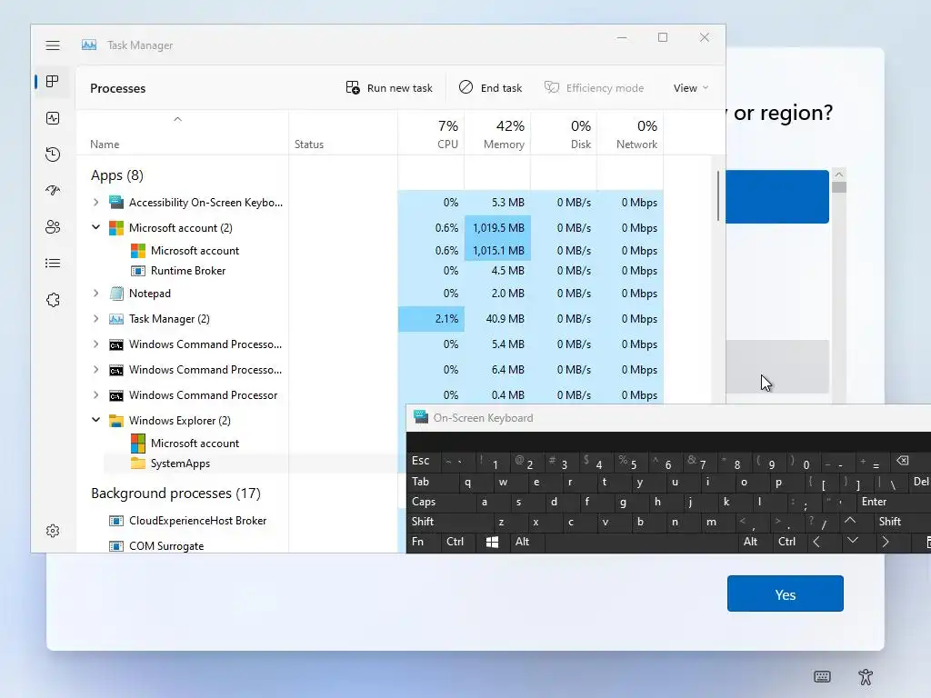This screenshot has width=931, height=698.
Task: Open the View dropdown menu
Action: pyautogui.click(x=691, y=88)
